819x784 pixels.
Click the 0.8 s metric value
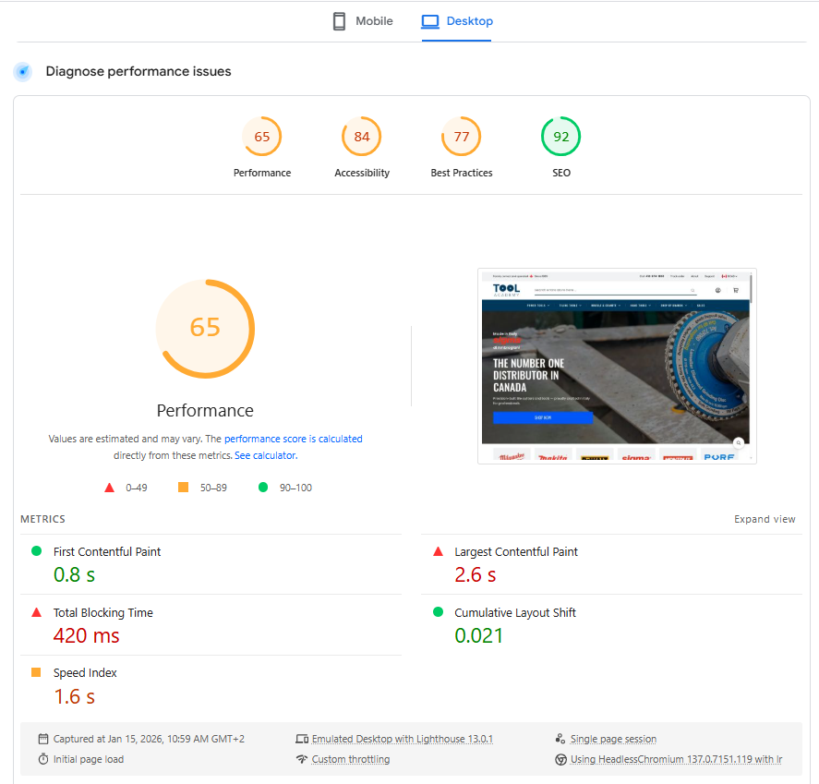pos(74,575)
